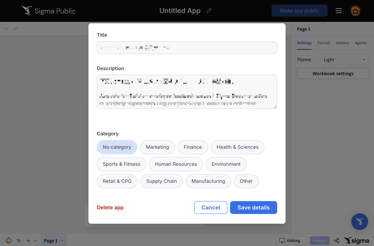Image resolution: width=374 pixels, height=246 pixels.
Task: Select the Human Resources category chip
Action: coord(176,164)
